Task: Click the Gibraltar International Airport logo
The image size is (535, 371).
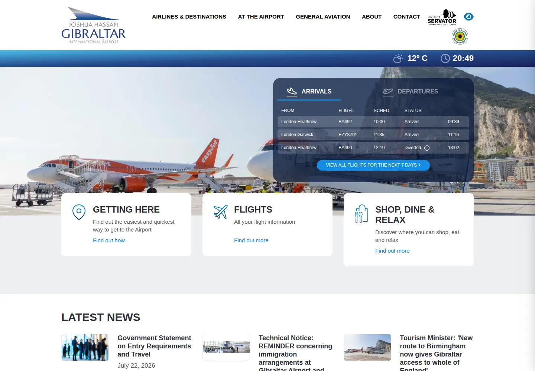Action: coord(94,25)
